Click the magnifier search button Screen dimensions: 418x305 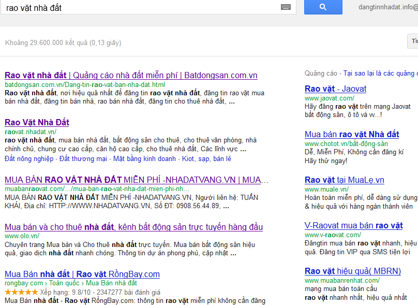pyautogui.click(x=323, y=7)
